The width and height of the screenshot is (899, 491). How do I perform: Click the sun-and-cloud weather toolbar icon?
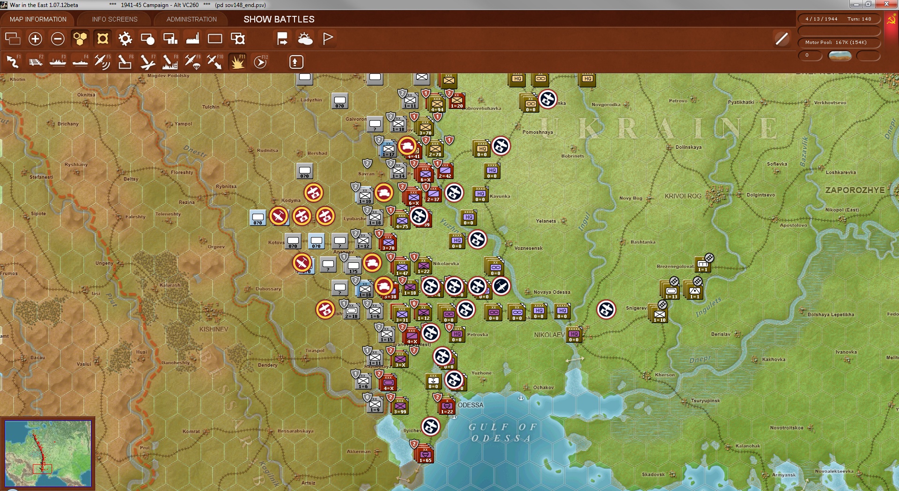(305, 39)
